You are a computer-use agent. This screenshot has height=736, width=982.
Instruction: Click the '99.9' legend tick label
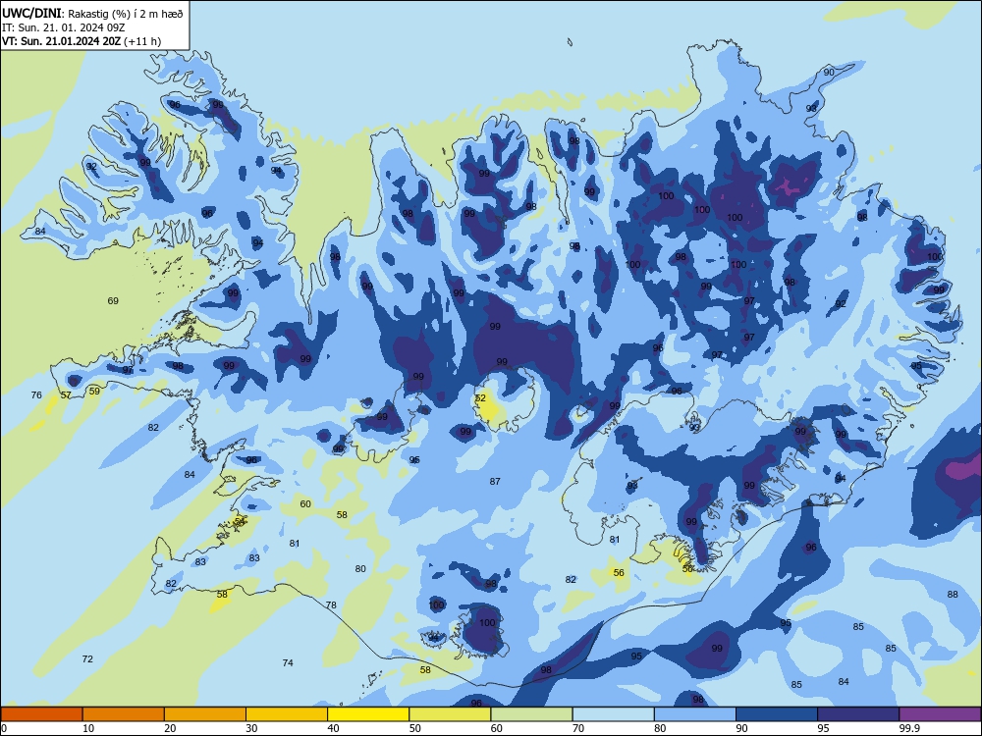pos(909,728)
